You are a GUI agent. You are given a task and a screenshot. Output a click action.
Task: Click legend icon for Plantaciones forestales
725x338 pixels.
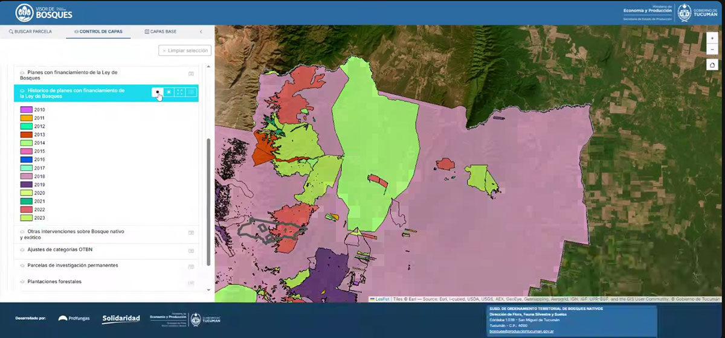click(191, 283)
